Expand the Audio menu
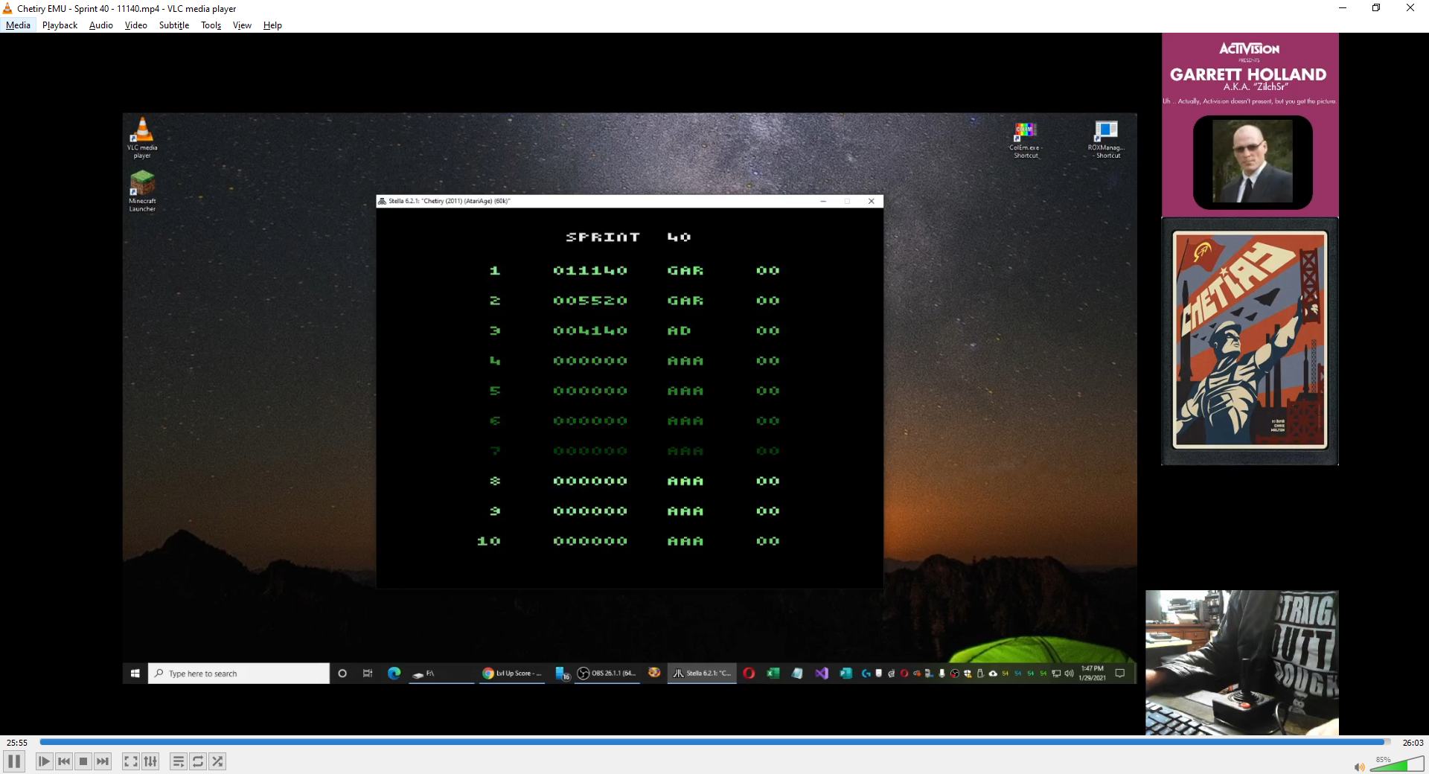Viewport: 1429px width, 774px height. 100,25
